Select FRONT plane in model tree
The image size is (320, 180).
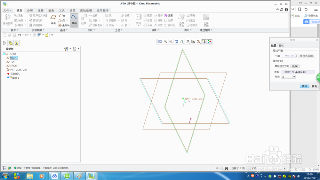point(14,66)
